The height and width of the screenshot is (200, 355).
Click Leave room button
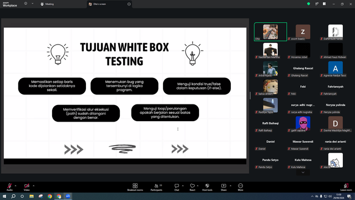[x=346, y=187]
